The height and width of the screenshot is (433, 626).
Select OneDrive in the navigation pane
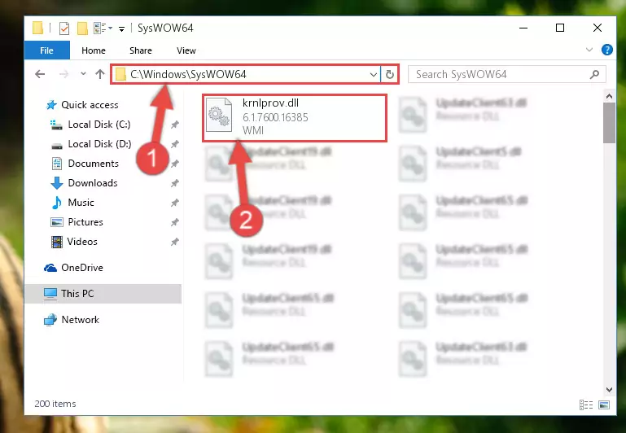tap(82, 268)
